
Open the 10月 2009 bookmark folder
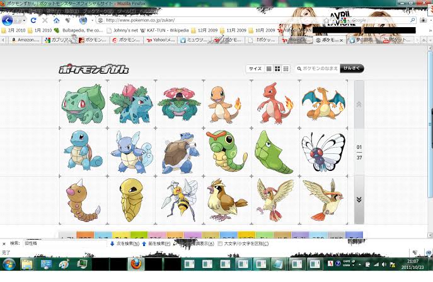(262, 30)
